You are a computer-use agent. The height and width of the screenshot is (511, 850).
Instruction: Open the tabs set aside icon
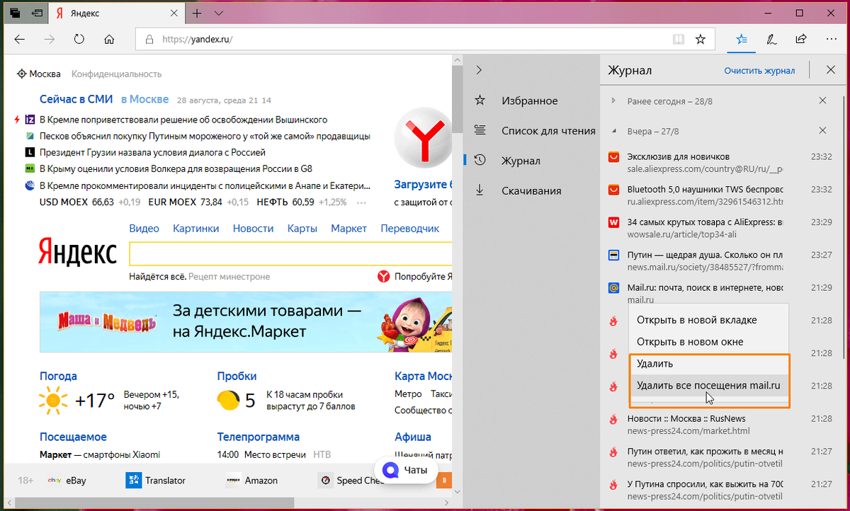pyautogui.click(x=15, y=13)
